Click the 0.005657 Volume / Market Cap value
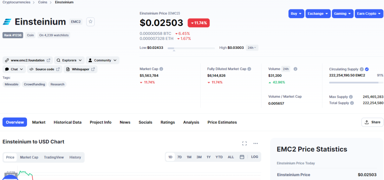The image size is (384, 180). point(276,104)
